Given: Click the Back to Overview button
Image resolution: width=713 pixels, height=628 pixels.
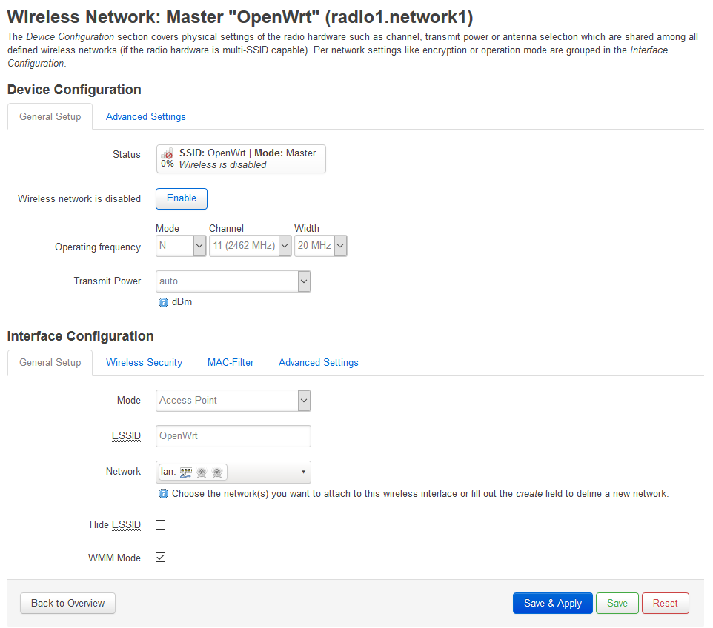Looking at the screenshot, I should tap(67, 604).
